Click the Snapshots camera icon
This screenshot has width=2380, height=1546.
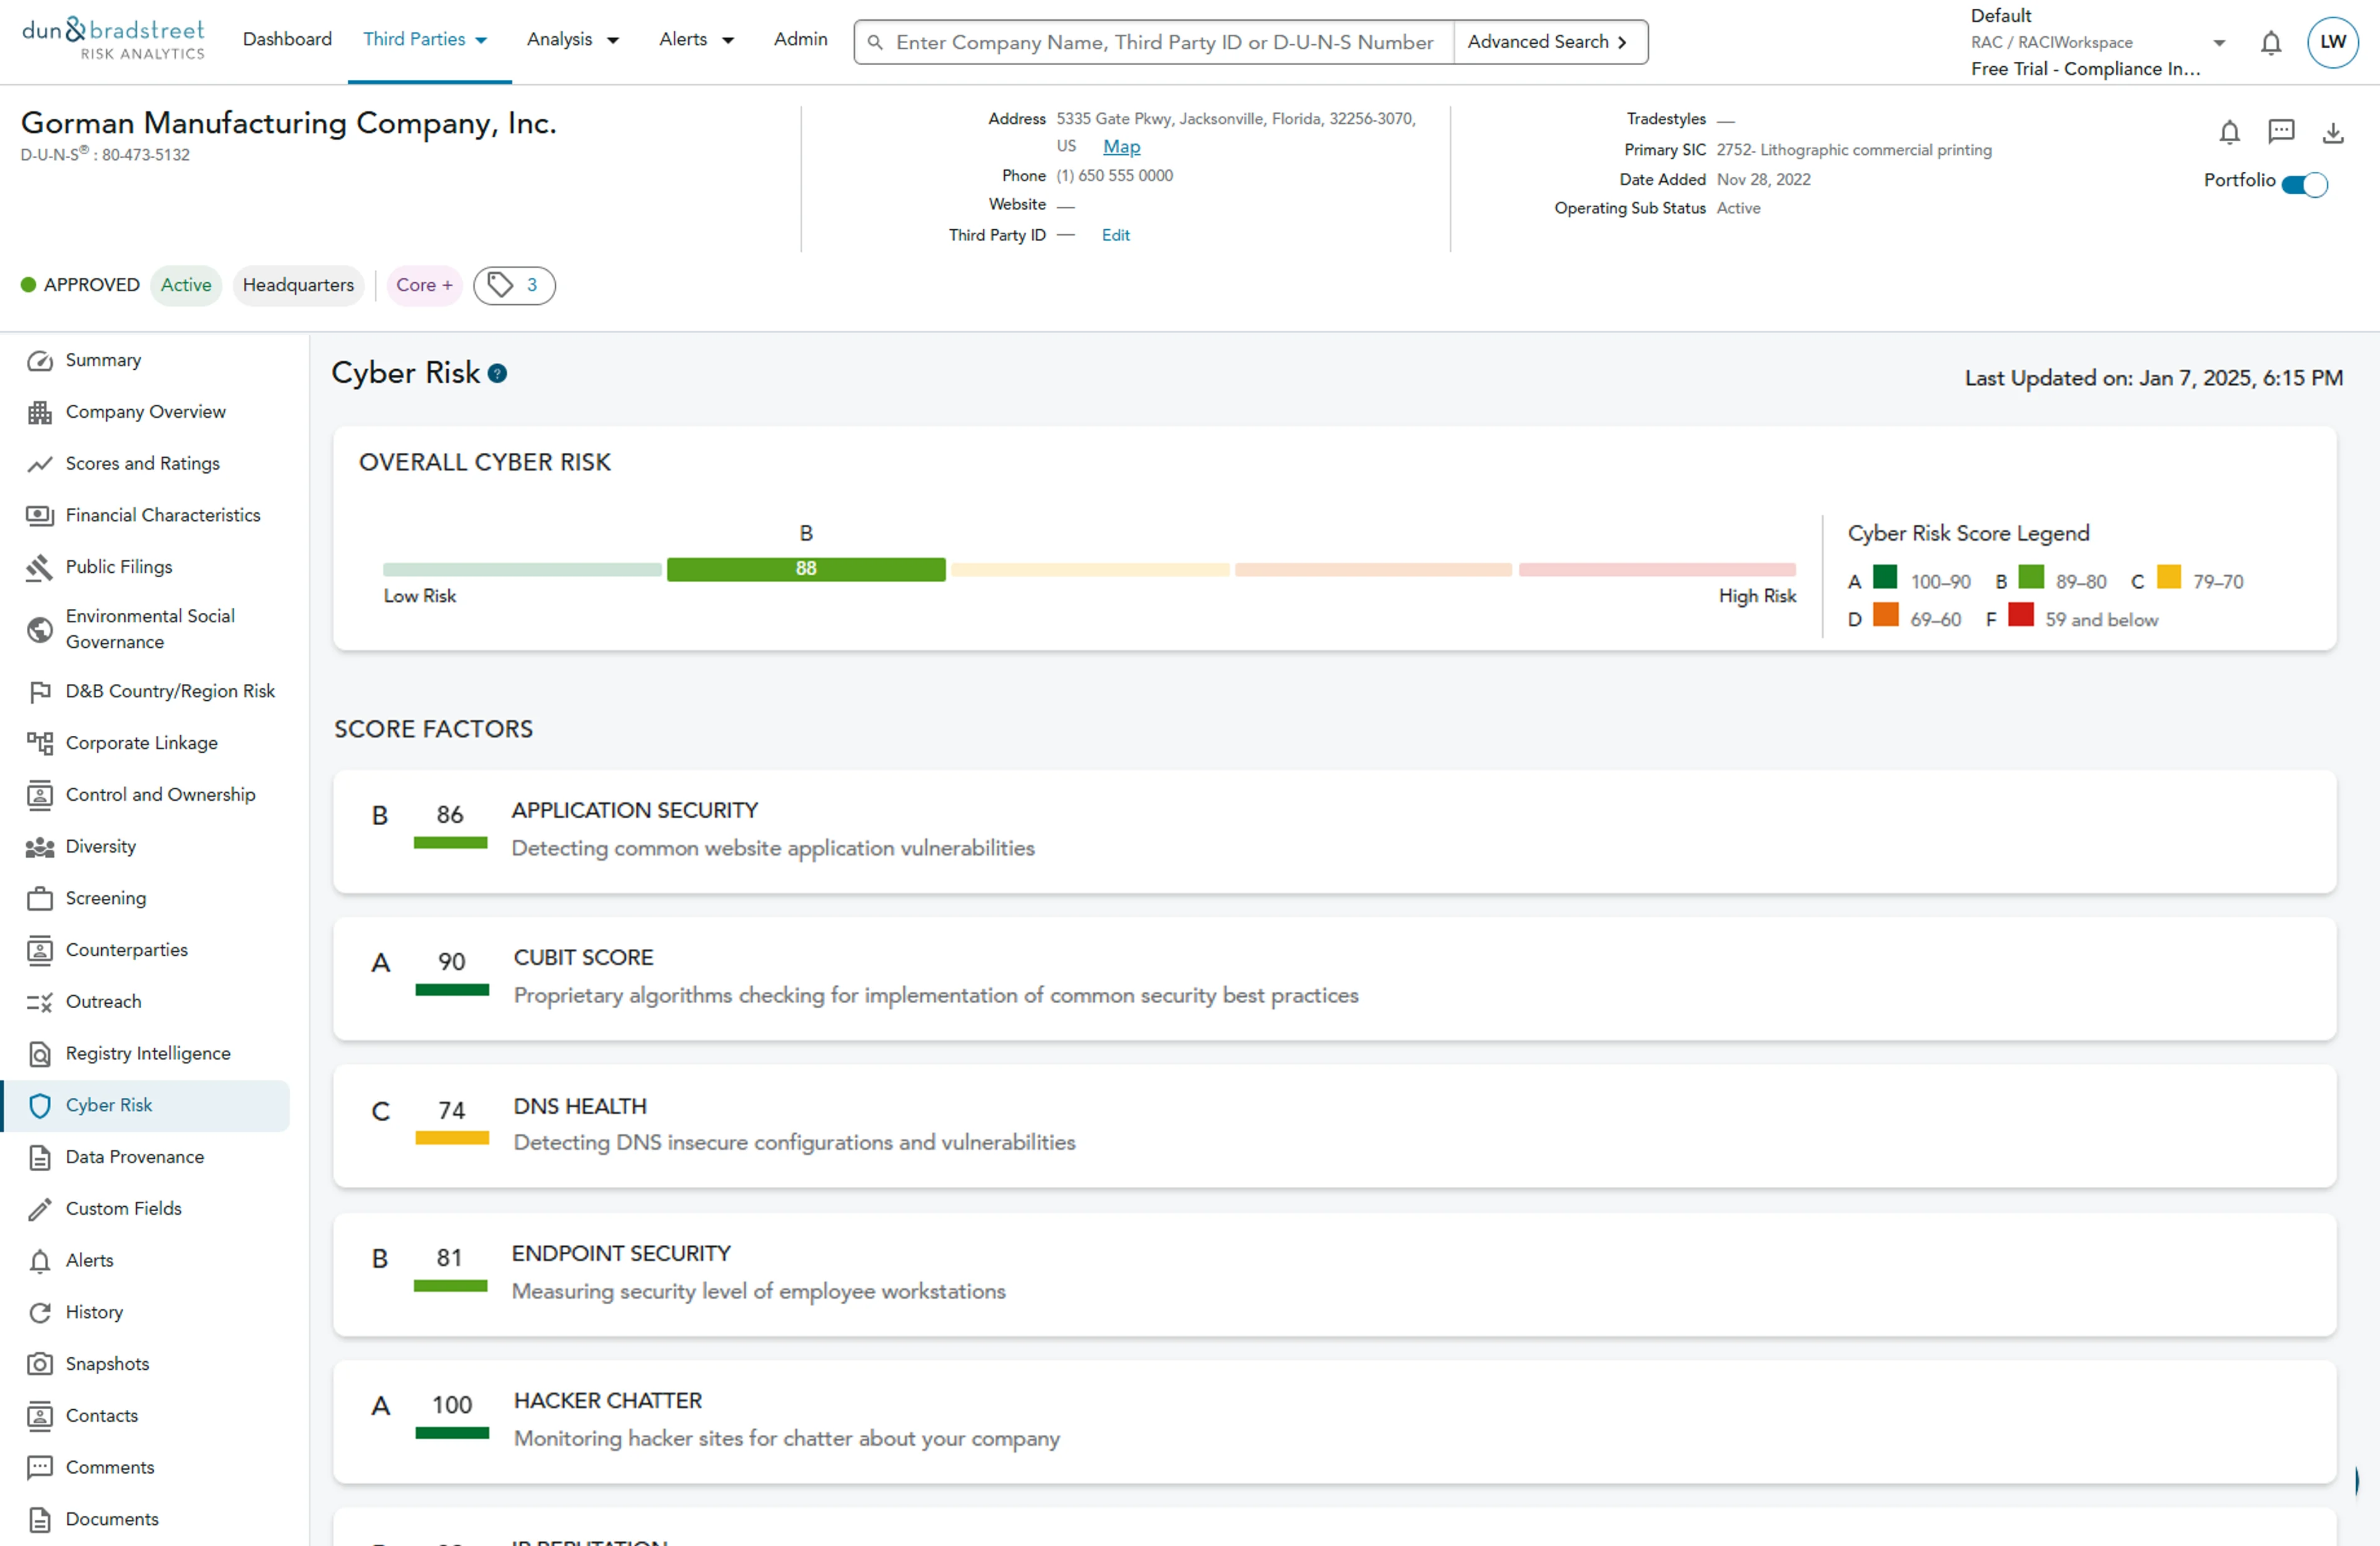click(x=40, y=1364)
